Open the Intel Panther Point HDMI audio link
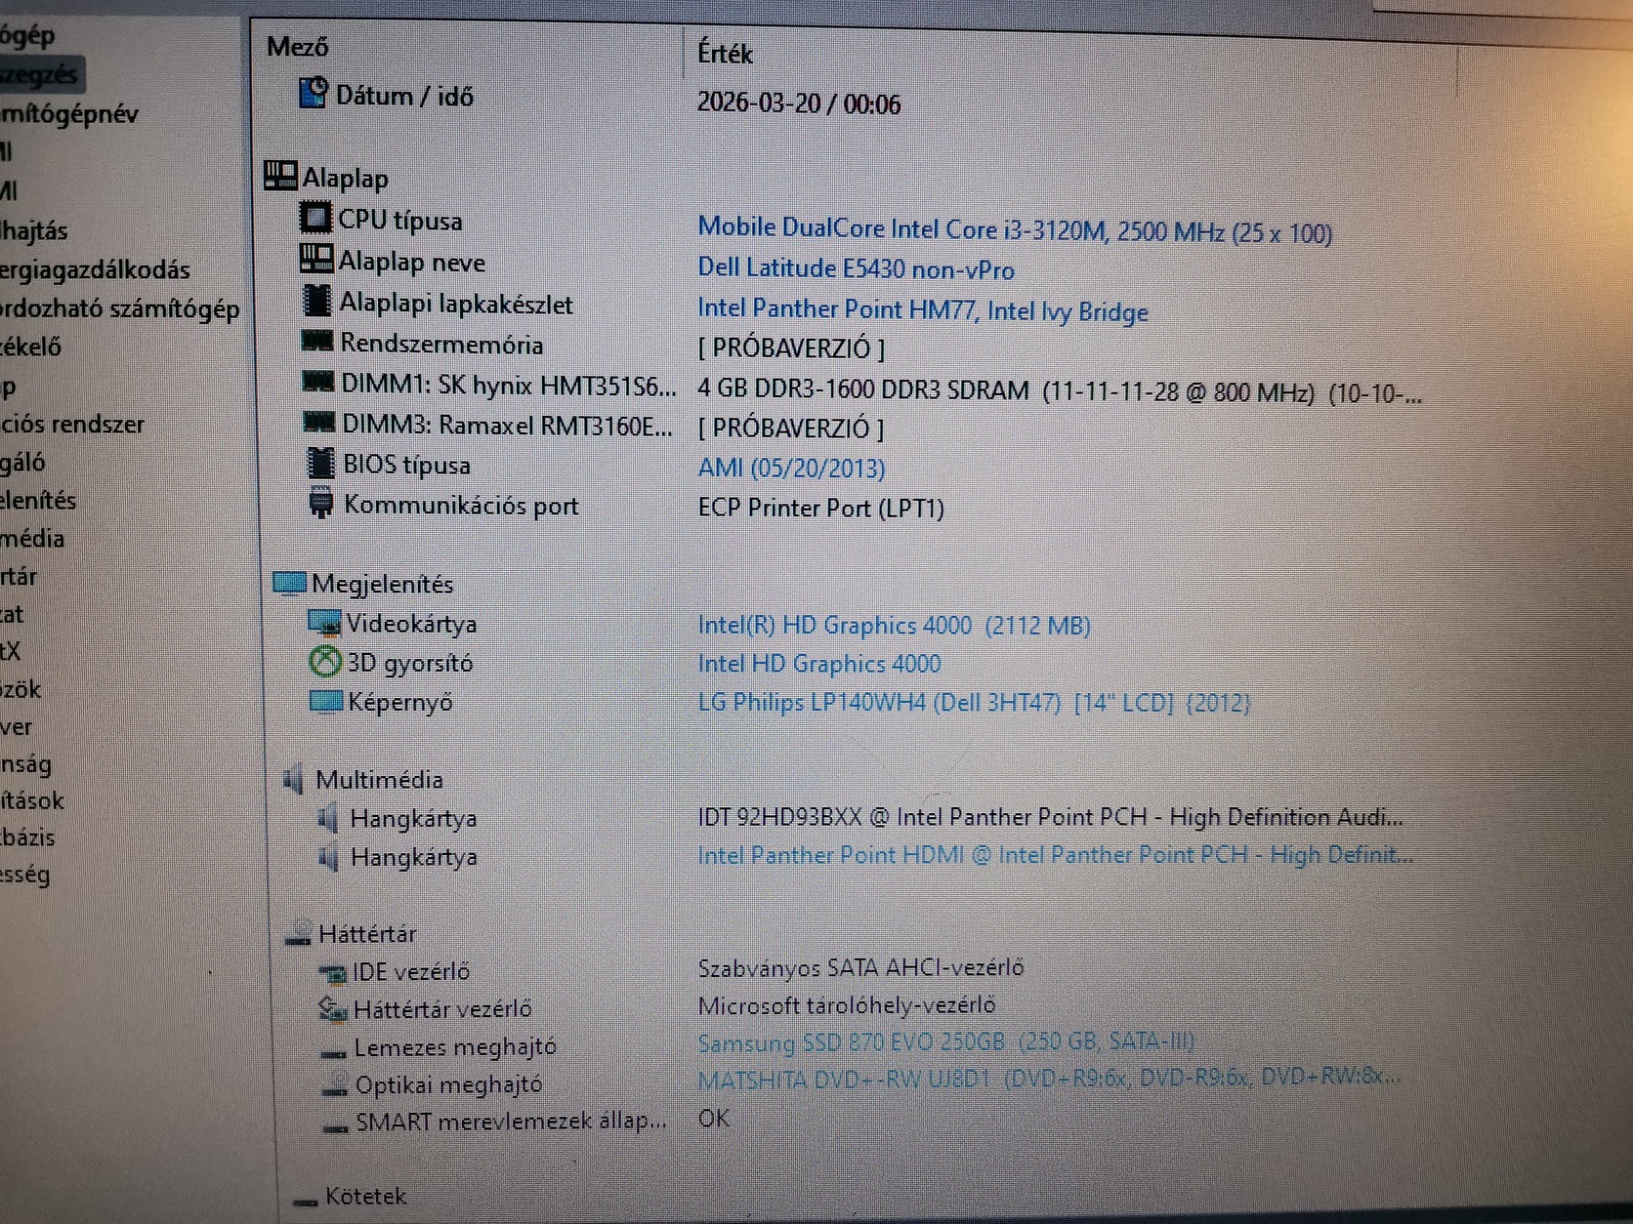1633x1224 pixels. 1055,855
